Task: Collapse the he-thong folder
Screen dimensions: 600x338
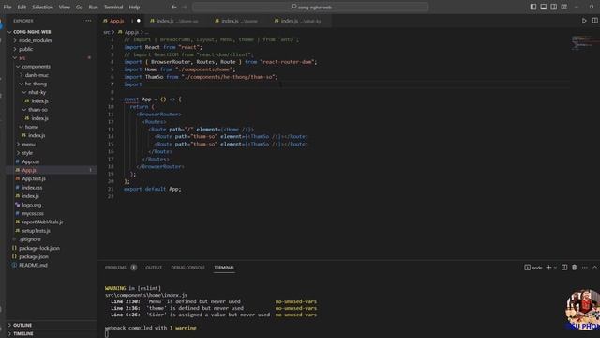Action: click(x=36, y=84)
